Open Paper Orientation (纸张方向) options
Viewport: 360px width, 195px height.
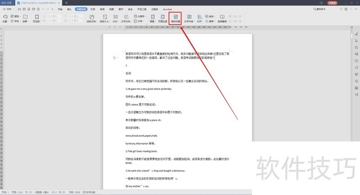click(92, 18)
